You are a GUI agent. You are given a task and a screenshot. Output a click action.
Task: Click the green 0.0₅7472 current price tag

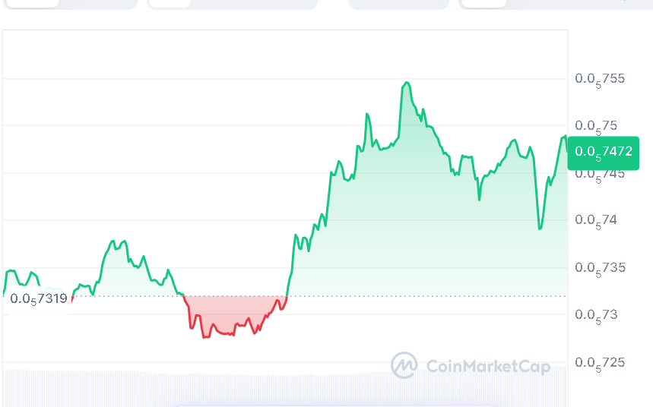click(x=604, y=152)
